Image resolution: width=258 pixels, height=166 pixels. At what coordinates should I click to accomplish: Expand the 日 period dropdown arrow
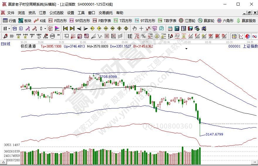9,28
